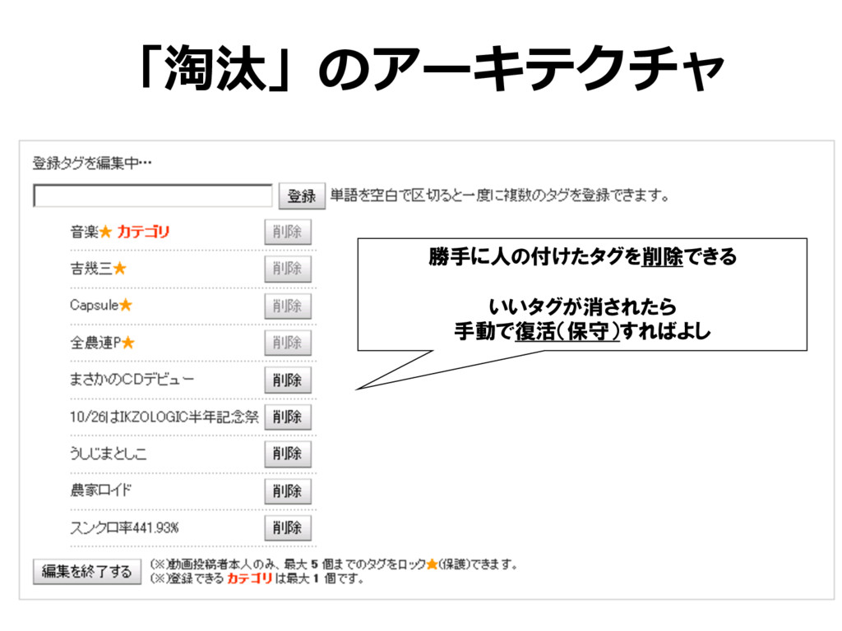Screen dimensions: 842x631
Task: Select the シンクロ率441.93% tag text
Action: tap(124, 527)
